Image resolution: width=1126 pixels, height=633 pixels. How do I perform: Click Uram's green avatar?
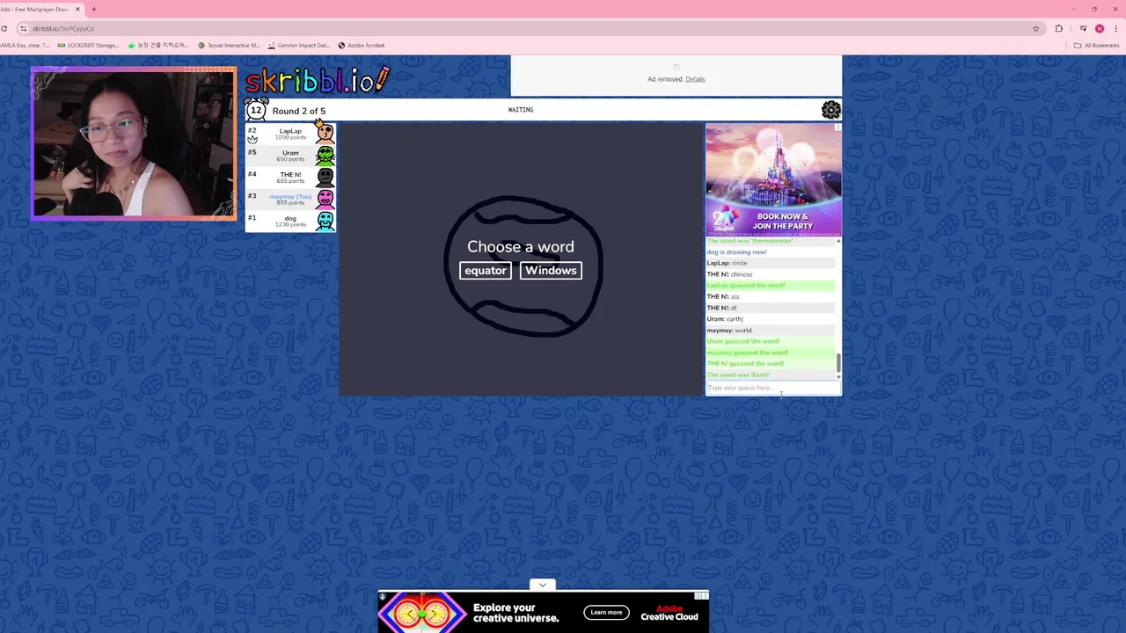pos(325,156)
